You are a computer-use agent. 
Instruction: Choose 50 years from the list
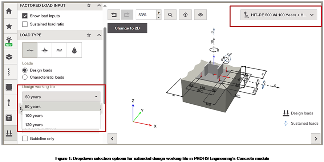(61, 107)
